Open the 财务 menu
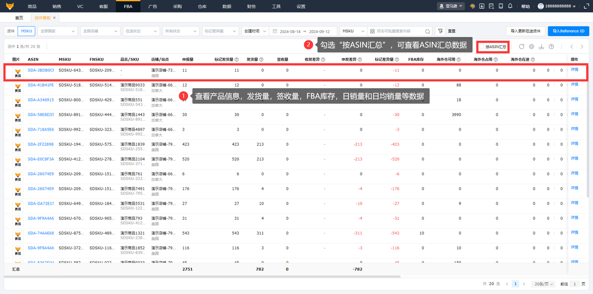The height and width of the screenshot is (294, 593). pos(252,6)
